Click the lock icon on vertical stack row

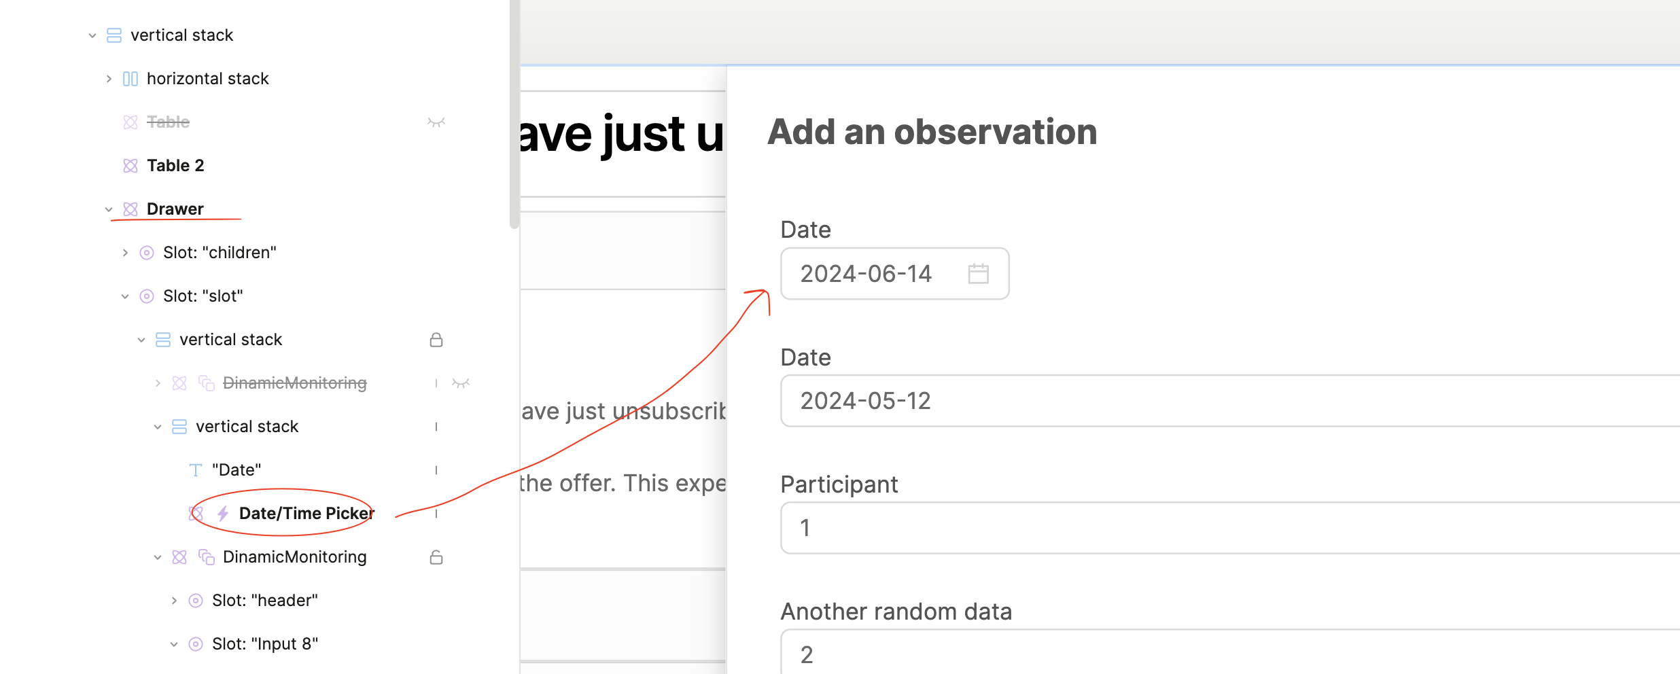pyautogui.click(x=436, y=340)
